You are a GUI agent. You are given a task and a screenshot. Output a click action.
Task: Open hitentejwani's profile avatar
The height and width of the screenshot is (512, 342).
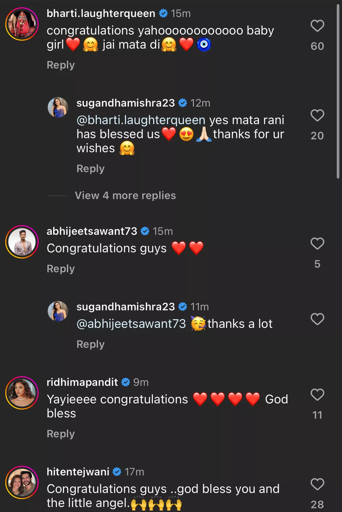22,482
